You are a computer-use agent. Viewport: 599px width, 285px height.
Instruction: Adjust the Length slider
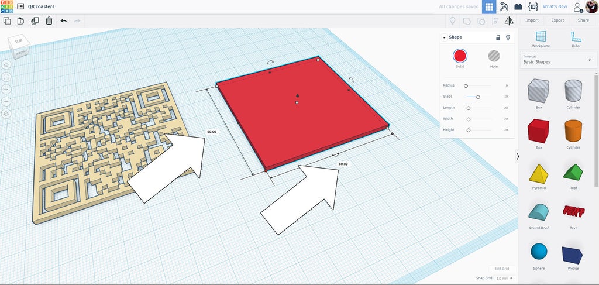469,108
